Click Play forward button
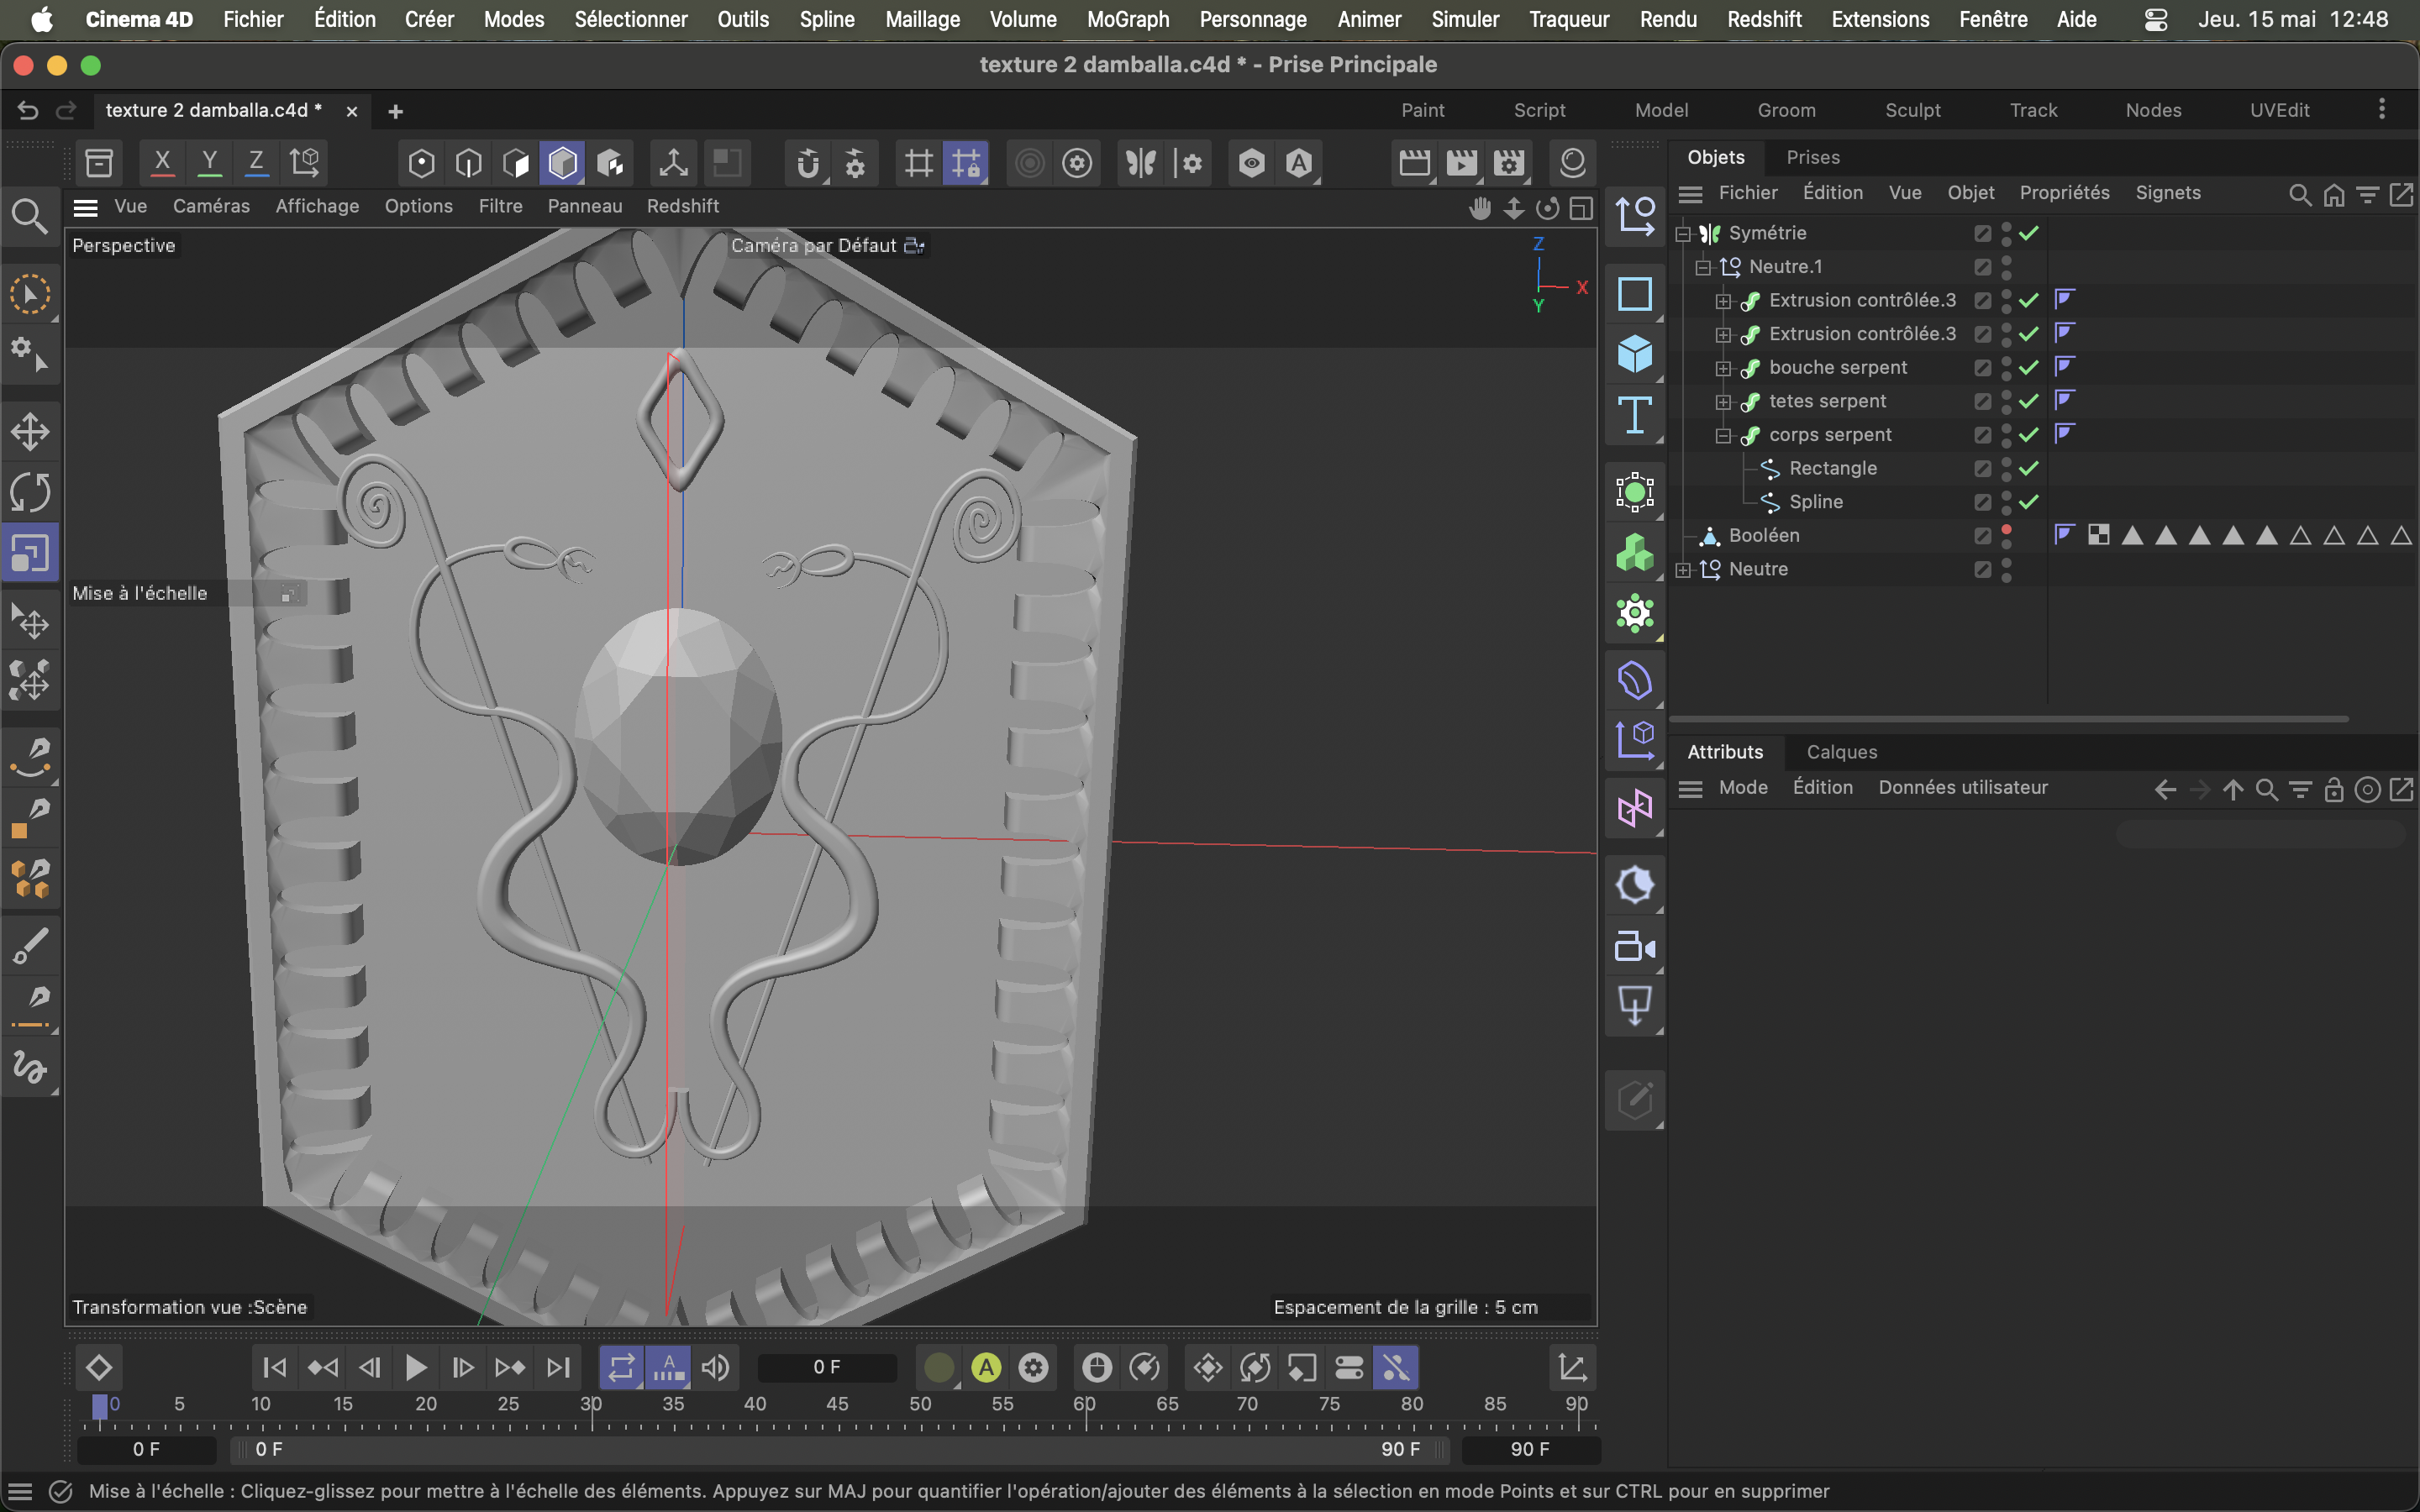This screenshot has width=2420, height=1512. point(415,1367)
